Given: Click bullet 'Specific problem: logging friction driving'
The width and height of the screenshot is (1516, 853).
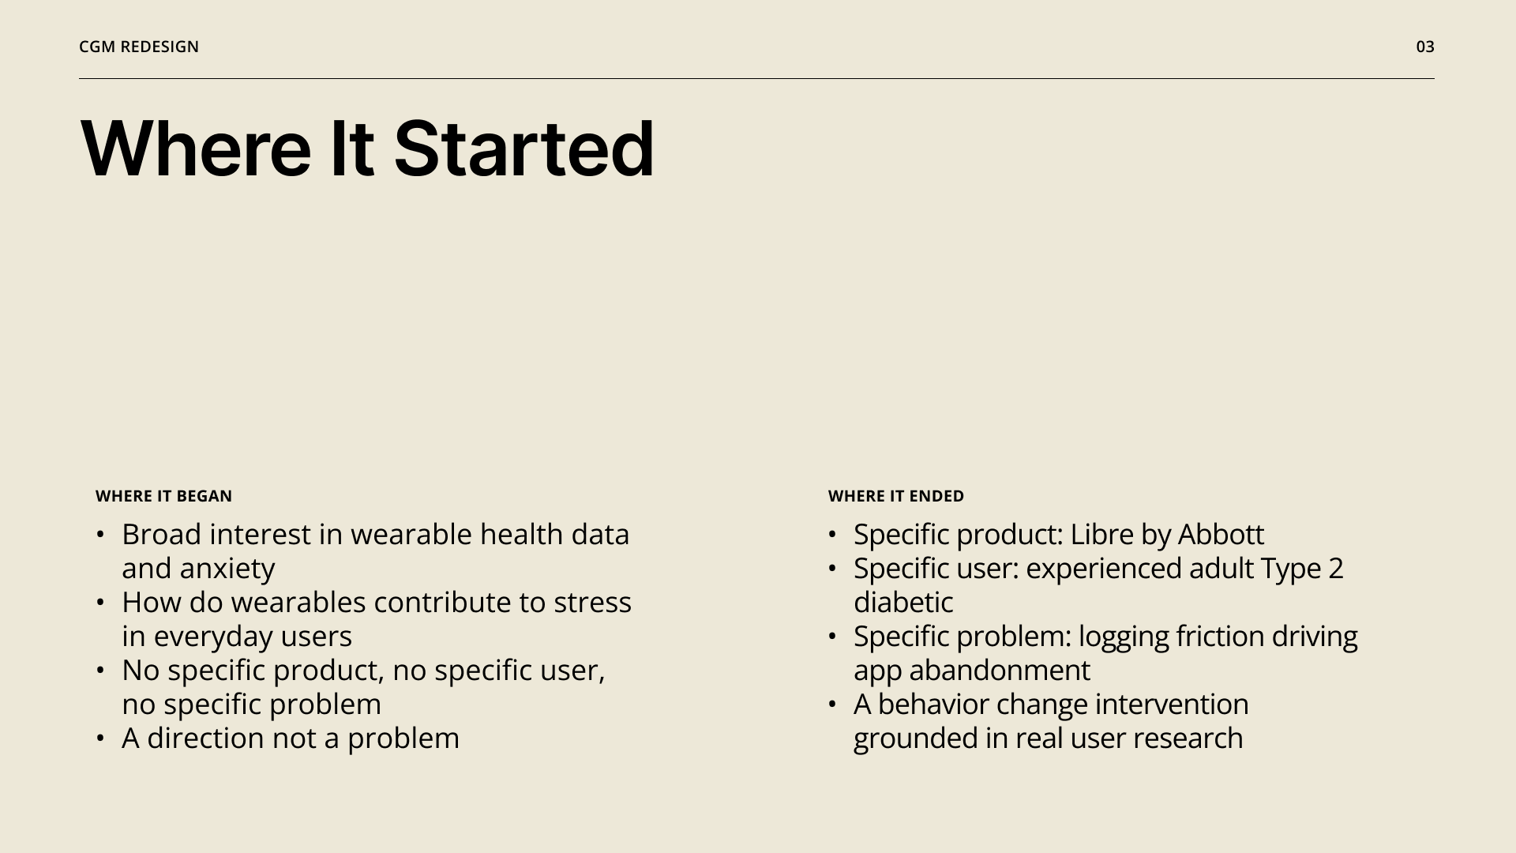Looking at the screenshot, I should [x=1105, y=637].
